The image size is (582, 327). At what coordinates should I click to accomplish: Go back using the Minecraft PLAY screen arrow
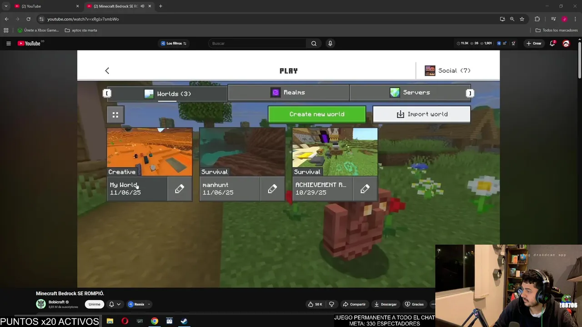coord(107,70)
